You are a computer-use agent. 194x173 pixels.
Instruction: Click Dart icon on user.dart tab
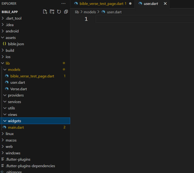tap(140, 4)
